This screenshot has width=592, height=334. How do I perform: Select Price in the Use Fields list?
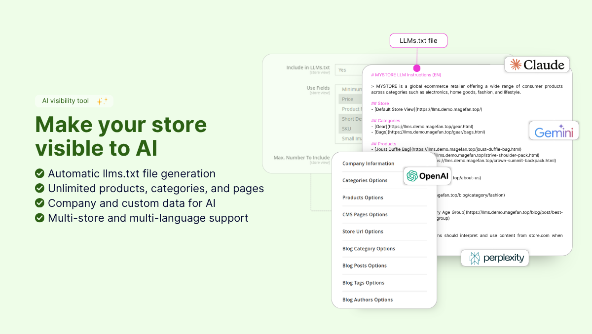[x=351, y=99]
